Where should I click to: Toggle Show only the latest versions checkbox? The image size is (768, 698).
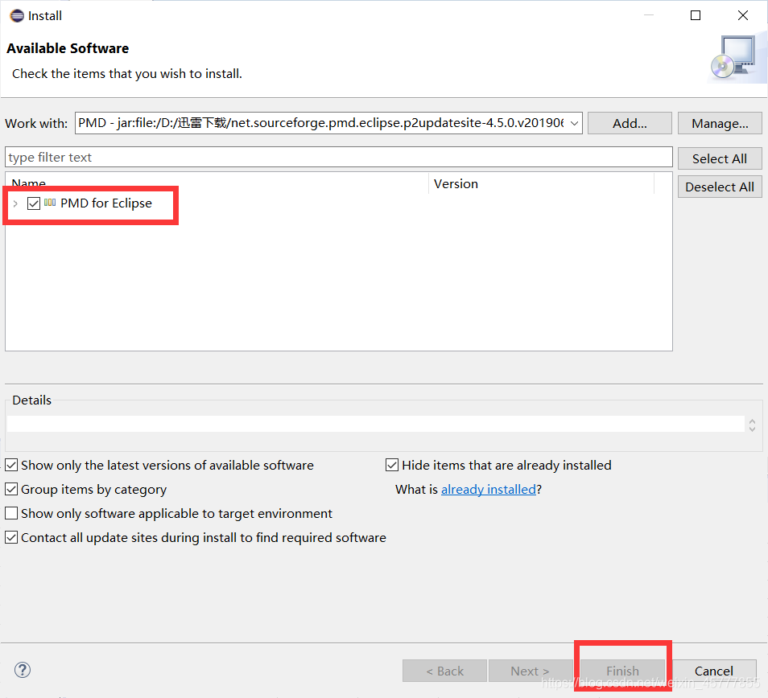tap(11, 465)
